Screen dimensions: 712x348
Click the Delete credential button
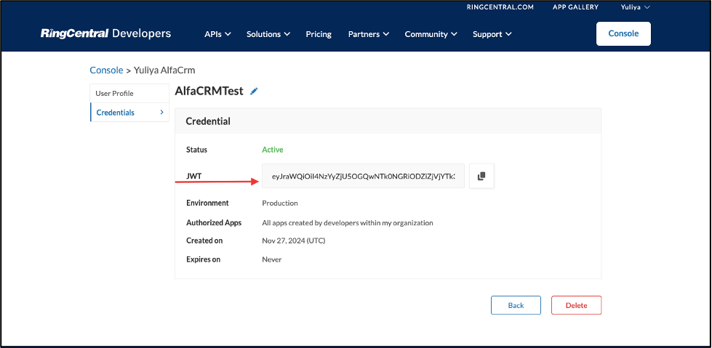click(576, 305)
